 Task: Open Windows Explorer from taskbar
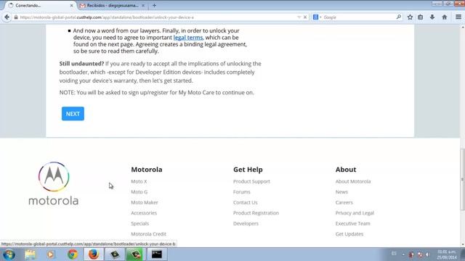coord(31,254)
